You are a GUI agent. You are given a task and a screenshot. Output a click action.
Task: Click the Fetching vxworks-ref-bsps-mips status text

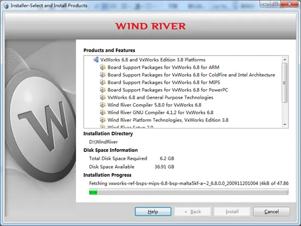click(189, 184)
